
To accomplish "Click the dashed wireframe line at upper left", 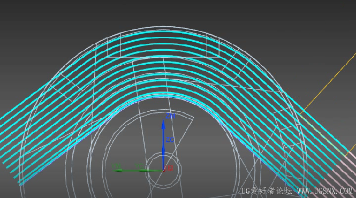I will click(70, 81).
